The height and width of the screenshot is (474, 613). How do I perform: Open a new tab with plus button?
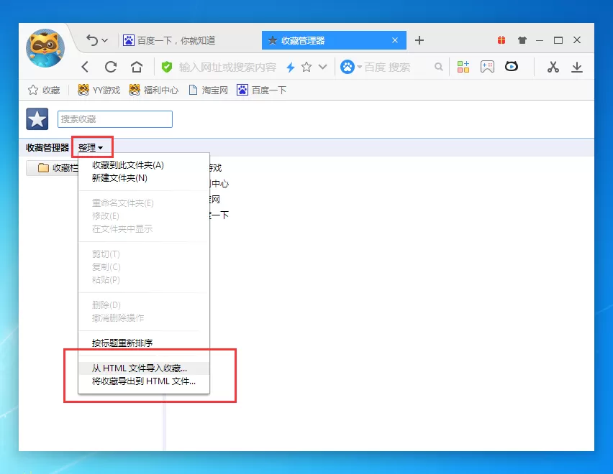419,40
